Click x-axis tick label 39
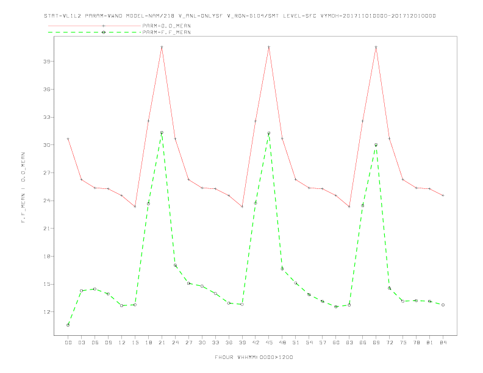Image resolution: width=483 pixels, height=373 pixels. [x=242, y=343]
